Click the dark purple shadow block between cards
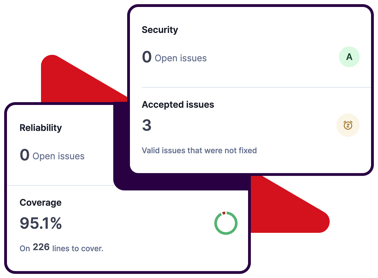Image resolution: width=378 pixels, height=278 pixels. [x=181, y=182]
